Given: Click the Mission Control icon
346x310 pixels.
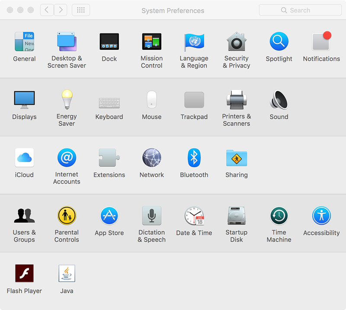Looking at the screenshot, I should [152, 42].
